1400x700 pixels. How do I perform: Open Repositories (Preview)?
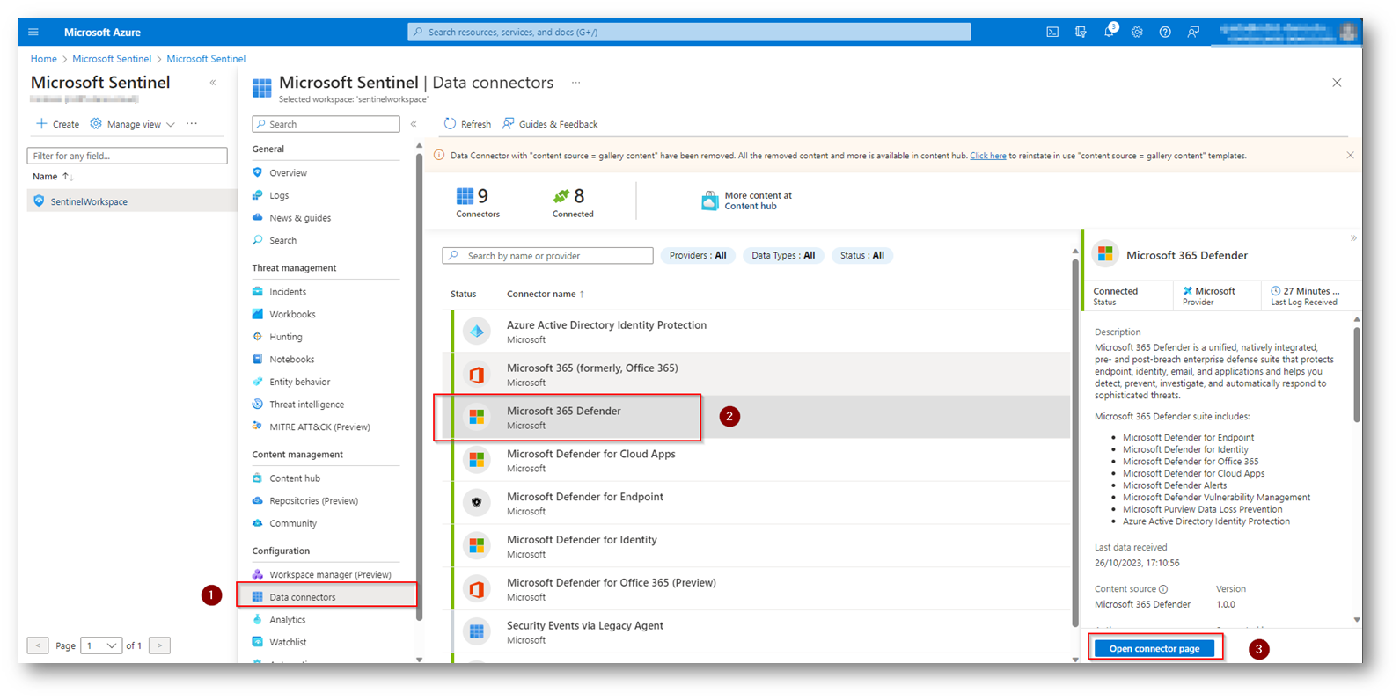(313, 501)
